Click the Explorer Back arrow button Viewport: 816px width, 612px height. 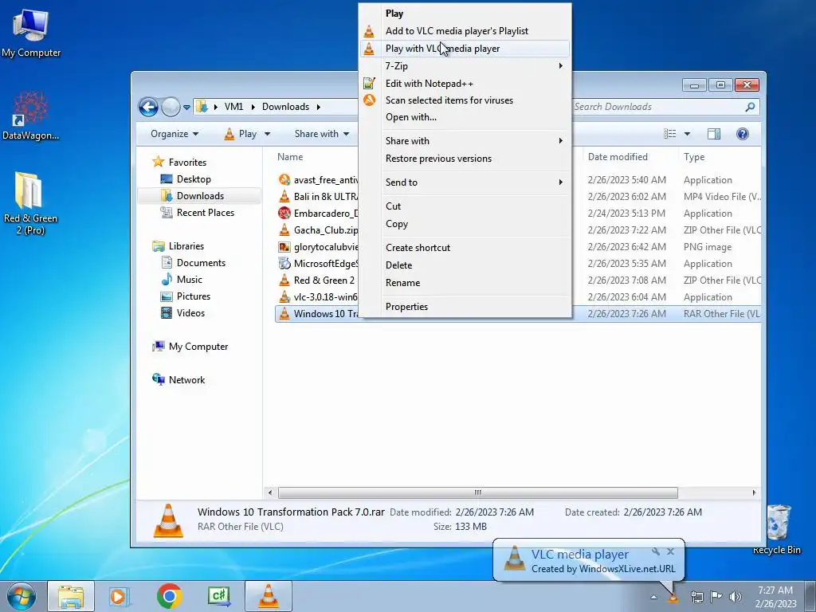tap(148, 108)
